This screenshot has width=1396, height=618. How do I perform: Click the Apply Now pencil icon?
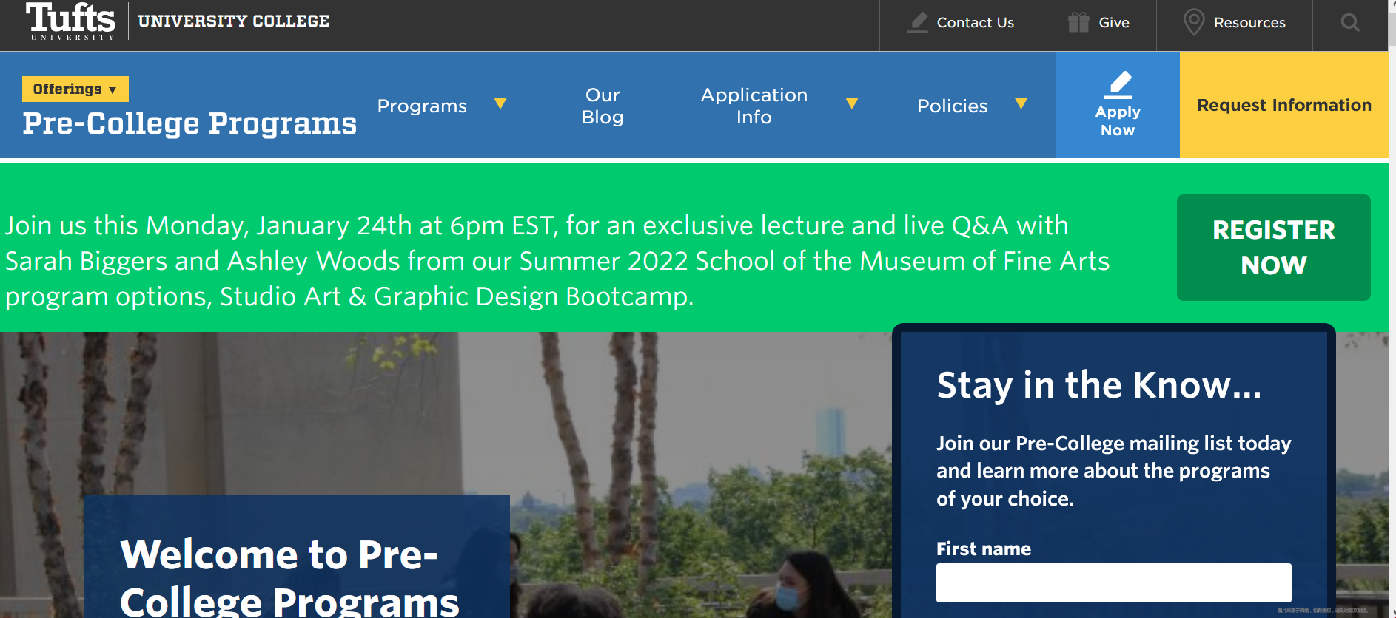point(1118,84)
